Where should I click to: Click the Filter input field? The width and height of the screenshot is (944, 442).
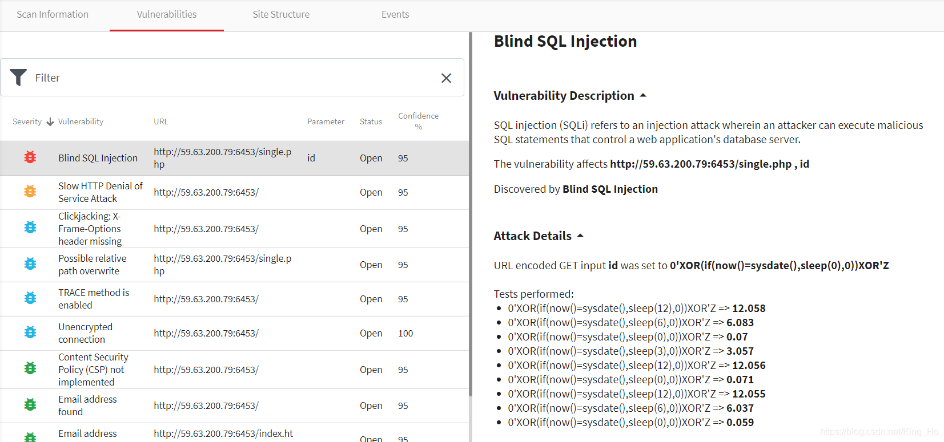232,78
